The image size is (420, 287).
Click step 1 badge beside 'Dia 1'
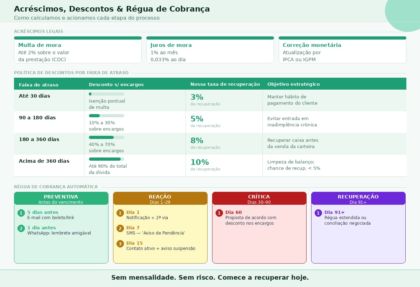[120, 213]
